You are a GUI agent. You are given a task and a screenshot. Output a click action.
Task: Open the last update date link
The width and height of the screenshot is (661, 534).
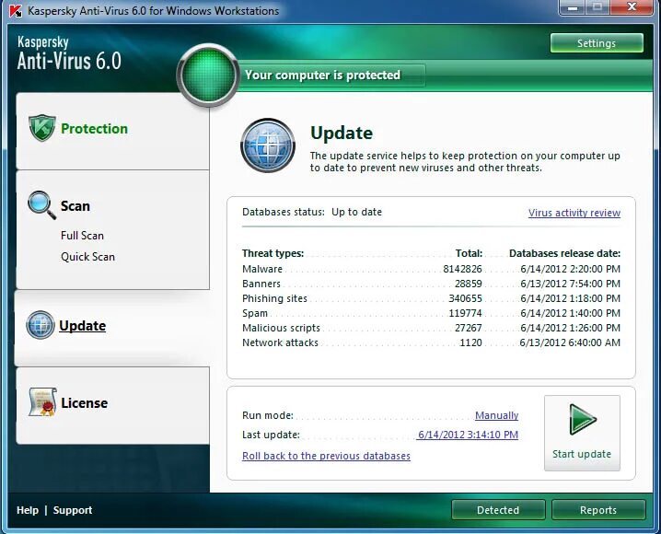(x=468, y=435)
